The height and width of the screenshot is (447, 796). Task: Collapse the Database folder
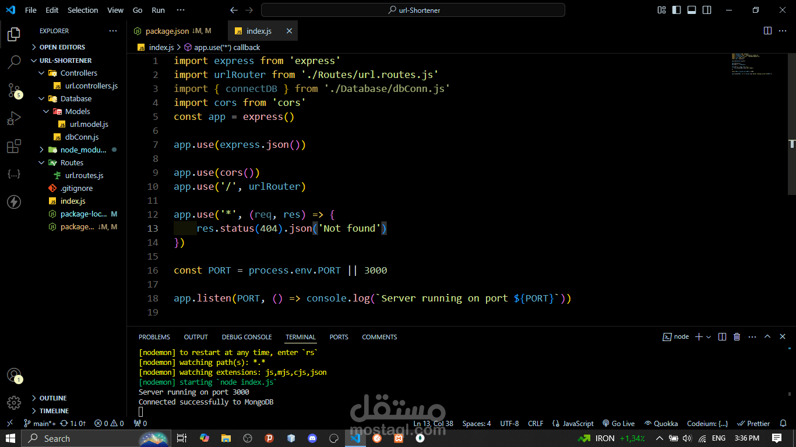coord(41,98)
